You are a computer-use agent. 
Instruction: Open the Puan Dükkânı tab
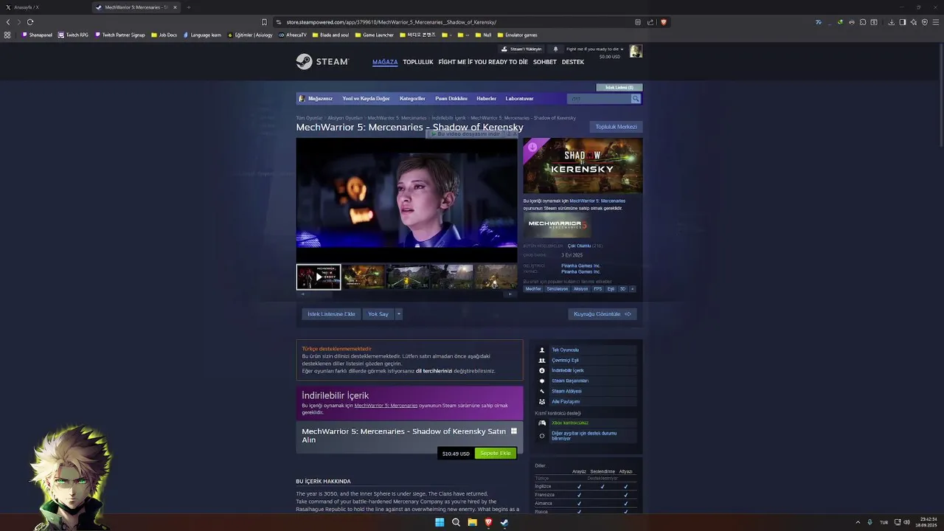pyautogui.click(x=451, y=98)
